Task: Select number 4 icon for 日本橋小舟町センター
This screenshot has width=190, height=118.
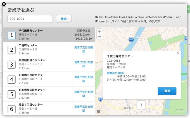Action: 11,80
